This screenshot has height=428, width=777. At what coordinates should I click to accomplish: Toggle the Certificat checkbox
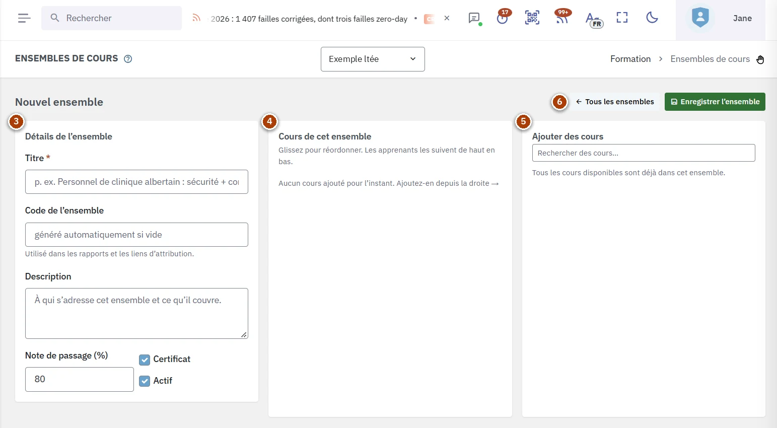pos(145,360)
